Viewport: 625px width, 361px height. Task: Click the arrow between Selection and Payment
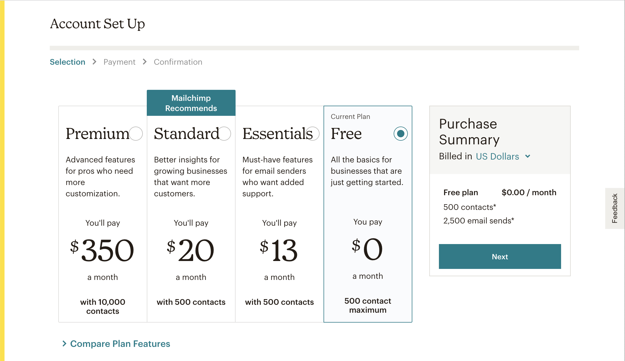tap(94, 62)
